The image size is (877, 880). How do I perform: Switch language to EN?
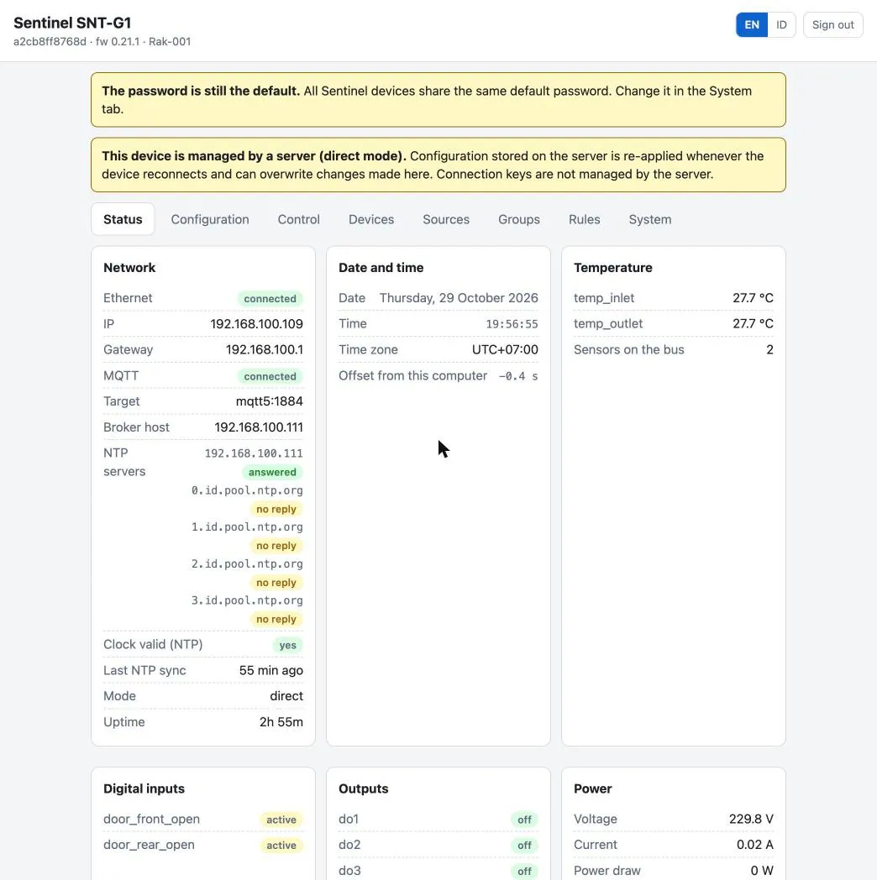[x=752, y=24]
